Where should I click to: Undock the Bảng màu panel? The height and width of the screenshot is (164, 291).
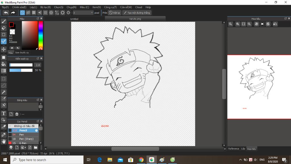coord(38,100)
